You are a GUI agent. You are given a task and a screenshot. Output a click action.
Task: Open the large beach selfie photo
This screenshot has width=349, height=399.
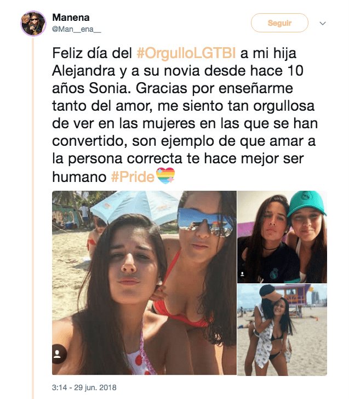click(144, 283)
